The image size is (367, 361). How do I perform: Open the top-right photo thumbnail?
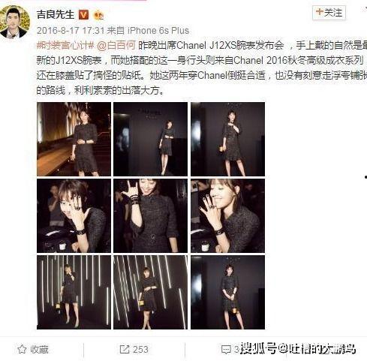(x=227, y=139)
